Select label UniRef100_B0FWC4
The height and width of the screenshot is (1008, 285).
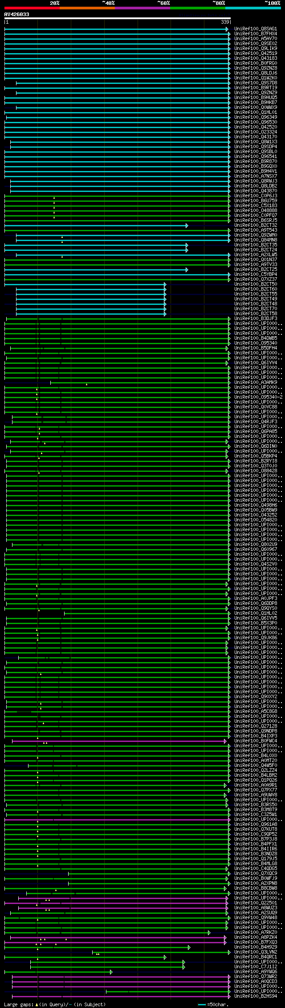tap(256, 741)
